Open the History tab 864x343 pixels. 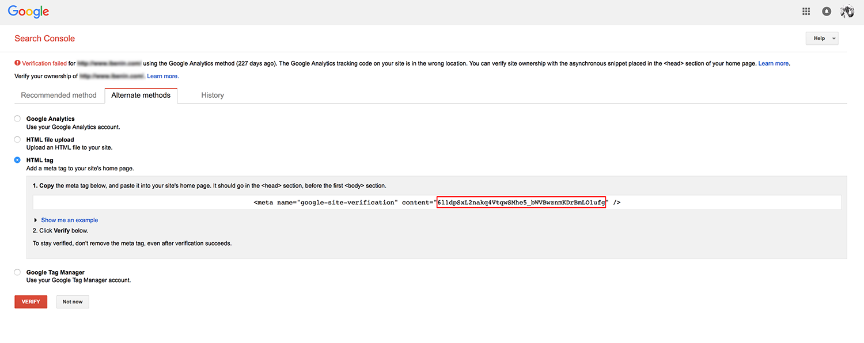pos(212,95)
